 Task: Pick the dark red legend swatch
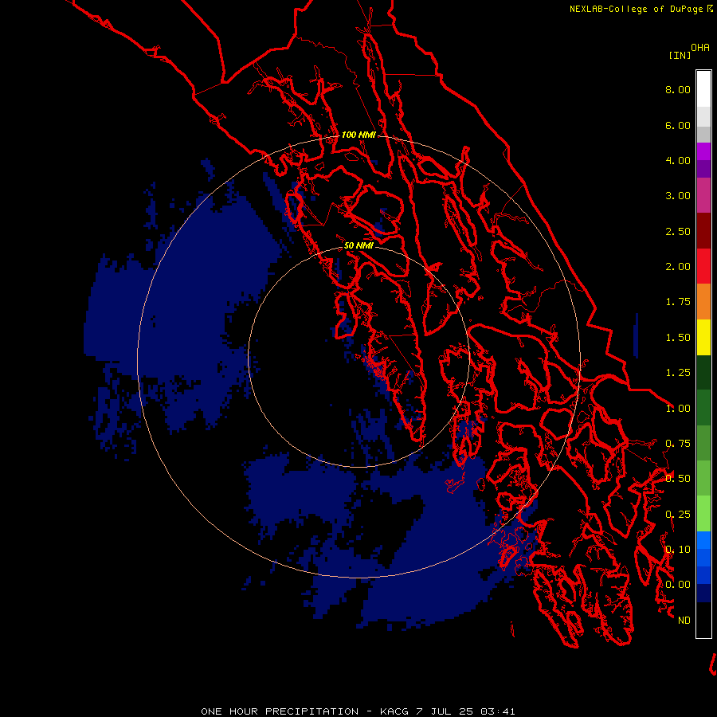(703, 231)
